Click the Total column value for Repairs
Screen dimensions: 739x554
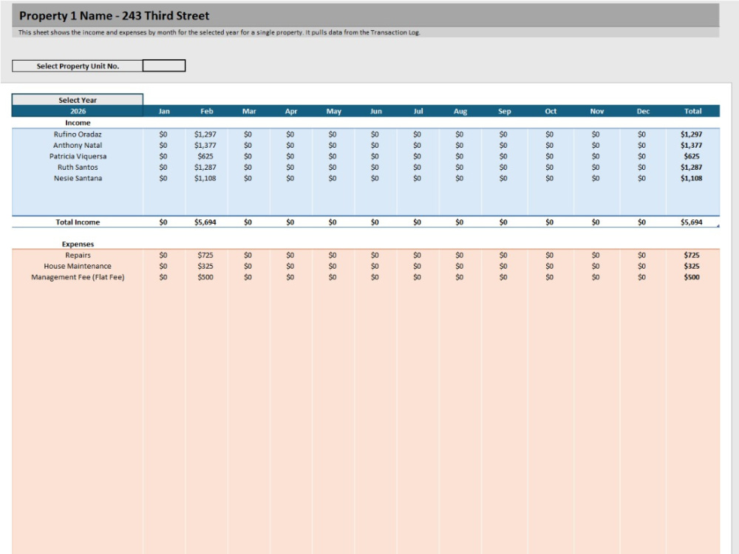692,255
